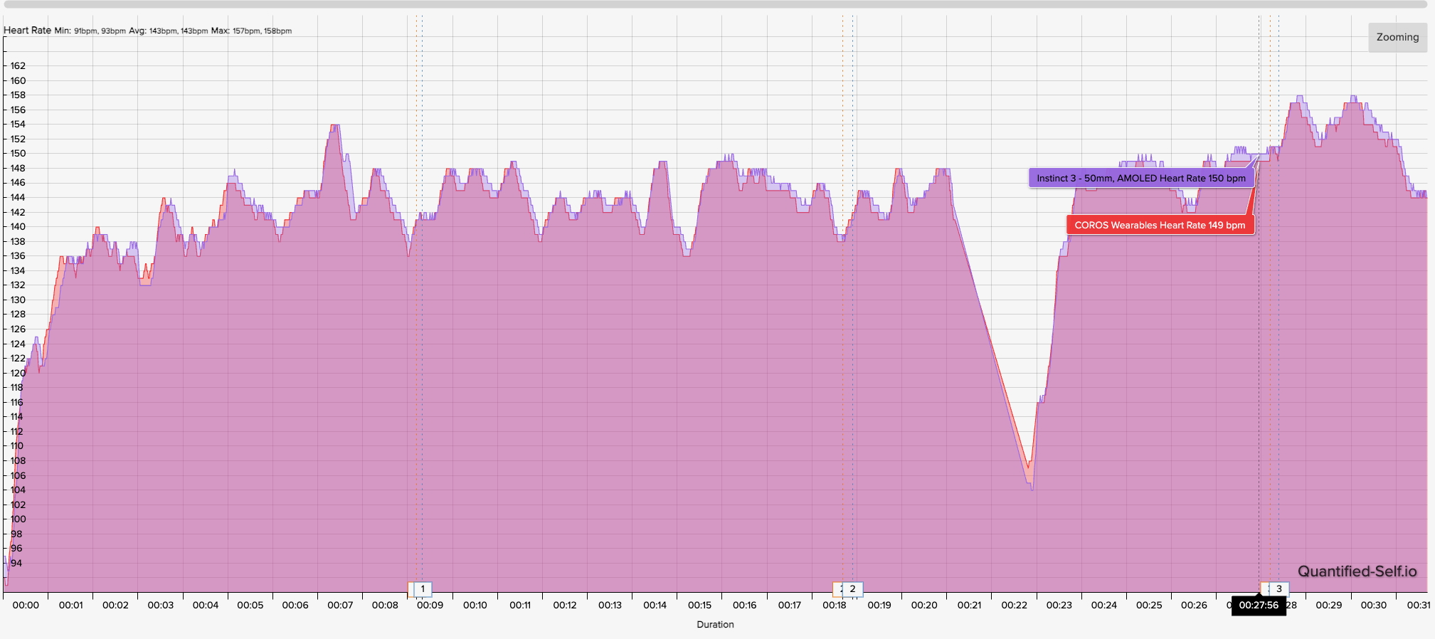
Task: Click the Heart Rate chart title
Action: click(x=27, y=31)
